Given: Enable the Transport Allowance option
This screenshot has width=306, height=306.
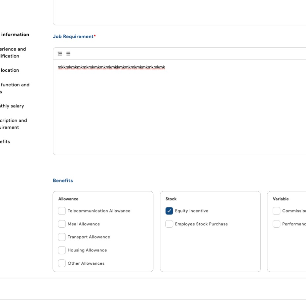Looking at the screenshot, I should pyautogui.click(x=62, y=237).
